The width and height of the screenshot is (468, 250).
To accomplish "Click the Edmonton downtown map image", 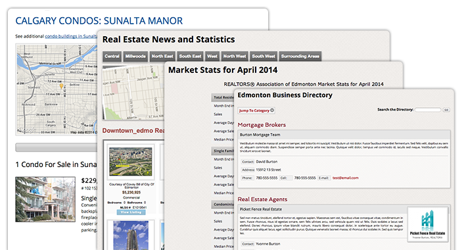I will [133, 93].
